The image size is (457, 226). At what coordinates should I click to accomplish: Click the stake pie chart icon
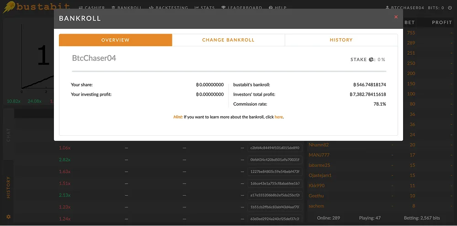click(372, 60)
